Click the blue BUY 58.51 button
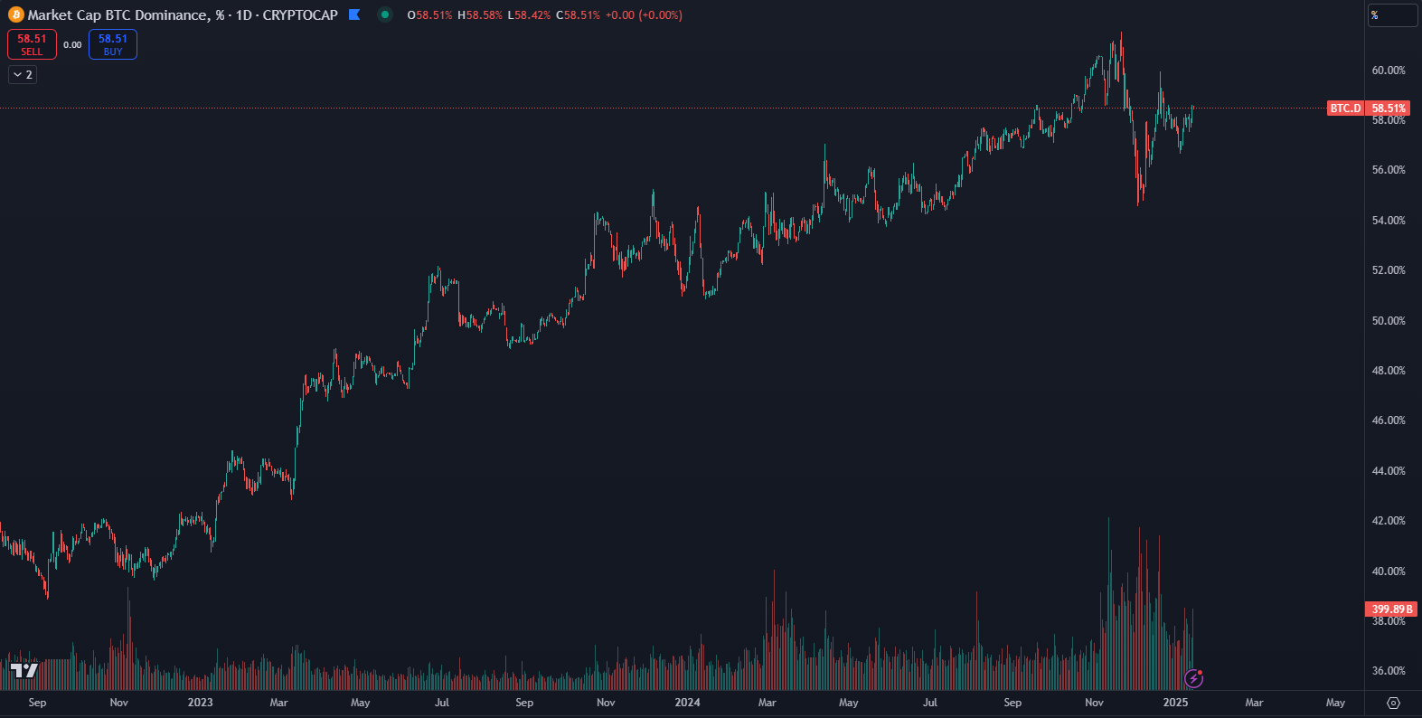 pyautogui.click(x=113, y=44)
